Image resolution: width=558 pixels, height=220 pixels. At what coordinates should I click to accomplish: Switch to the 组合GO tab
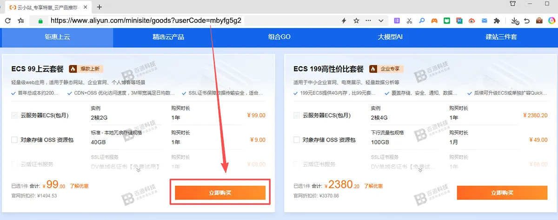279,37
